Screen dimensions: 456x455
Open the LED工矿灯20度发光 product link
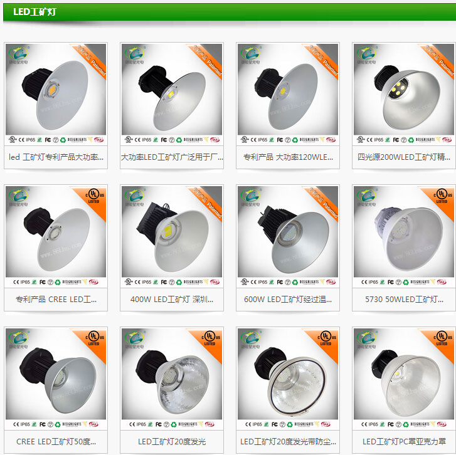[x=172, y=442]
